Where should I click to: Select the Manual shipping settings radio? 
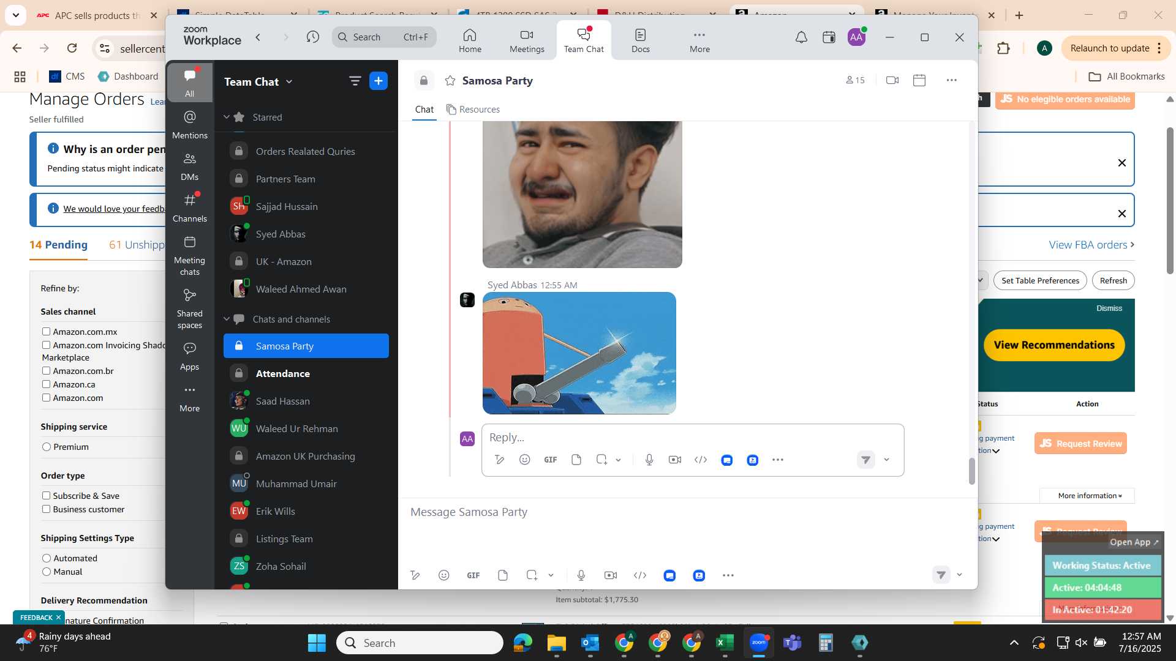pyautogui.click(x=47, y=572)
